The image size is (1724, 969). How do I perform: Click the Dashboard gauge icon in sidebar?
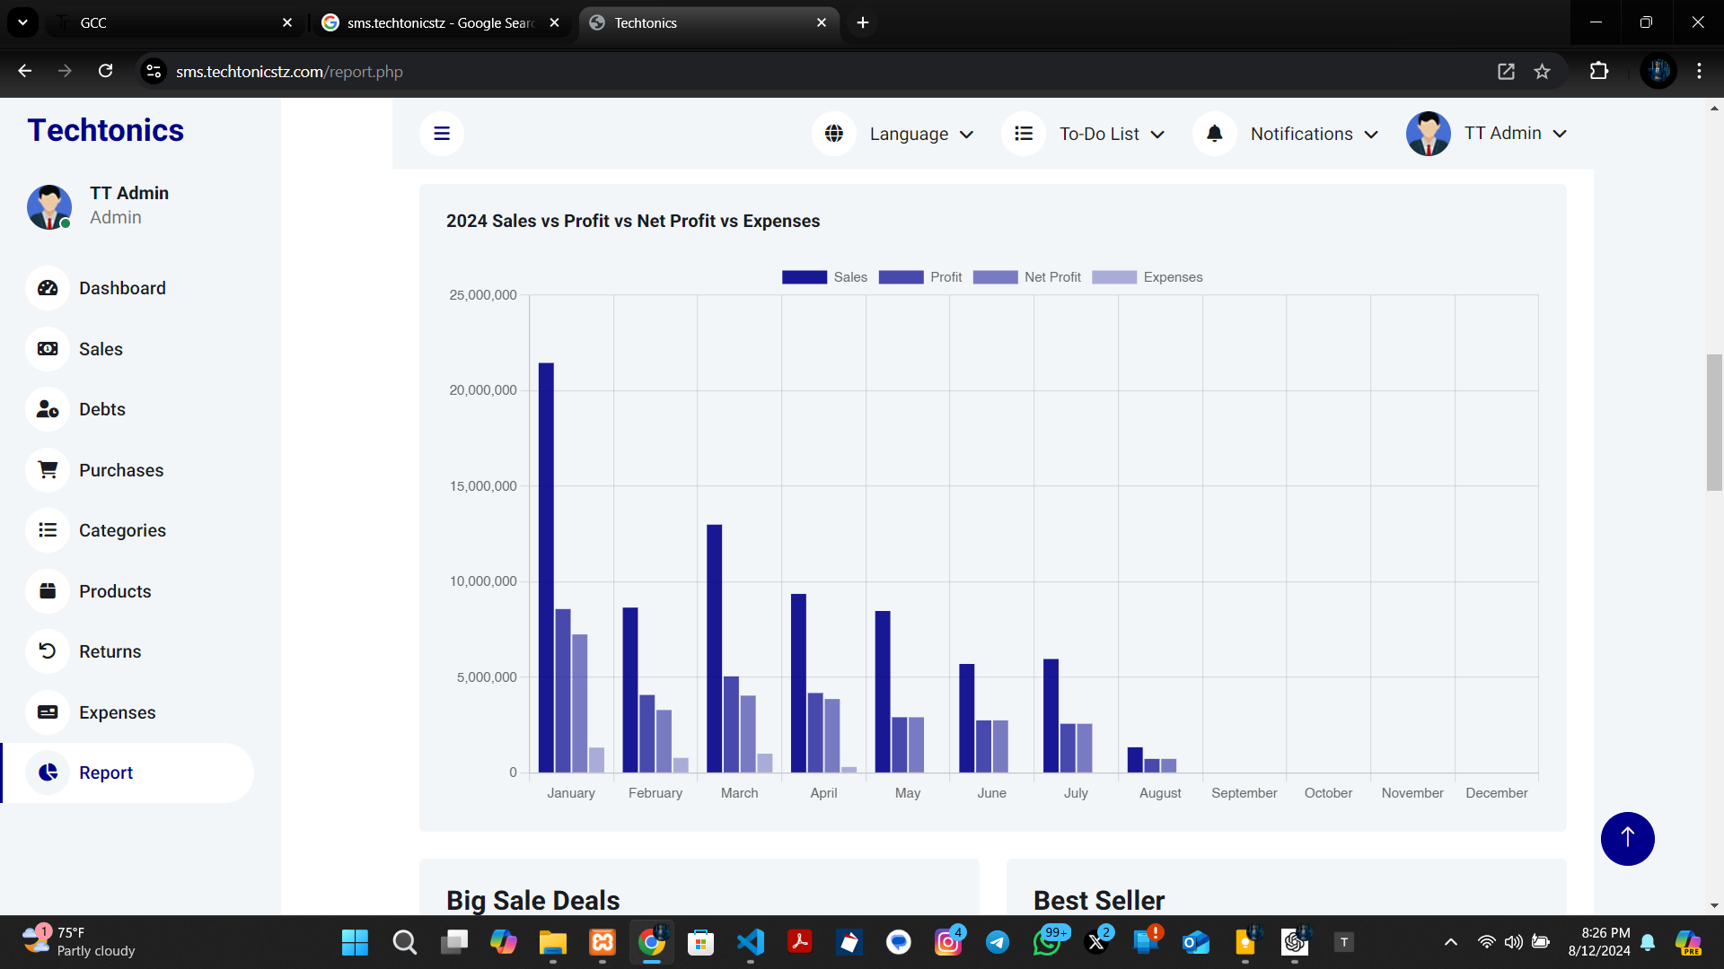tap(48, 288)
